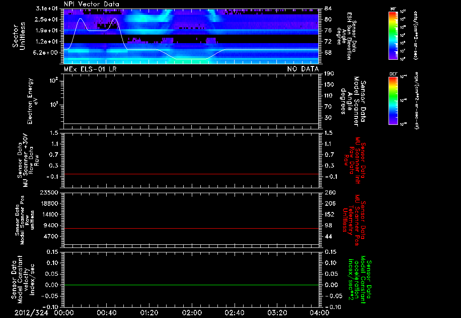Click the "ESH Sun Elevation Angle" axis title
The width and height of the screenshot is (461, 318).
click(346, 36)
